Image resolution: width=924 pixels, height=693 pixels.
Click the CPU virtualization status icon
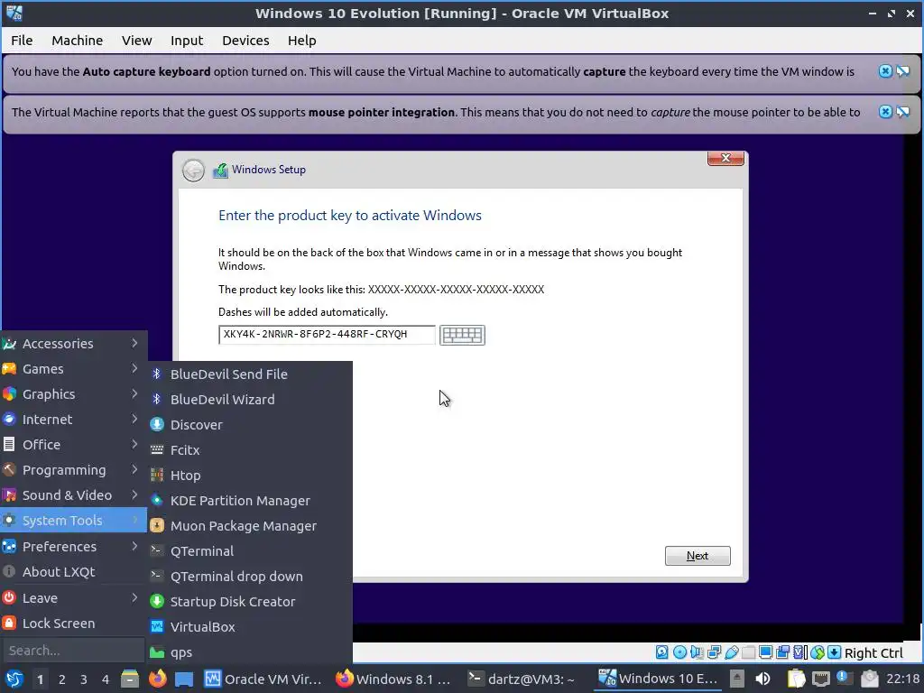tap(800, 652)
